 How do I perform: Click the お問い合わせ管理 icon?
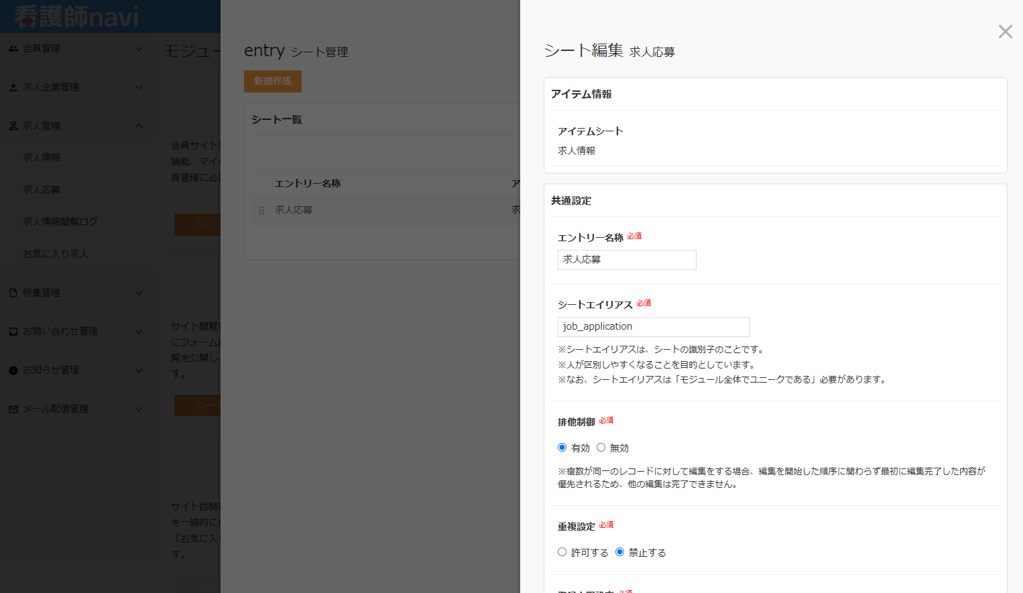(x=13, y=332)
